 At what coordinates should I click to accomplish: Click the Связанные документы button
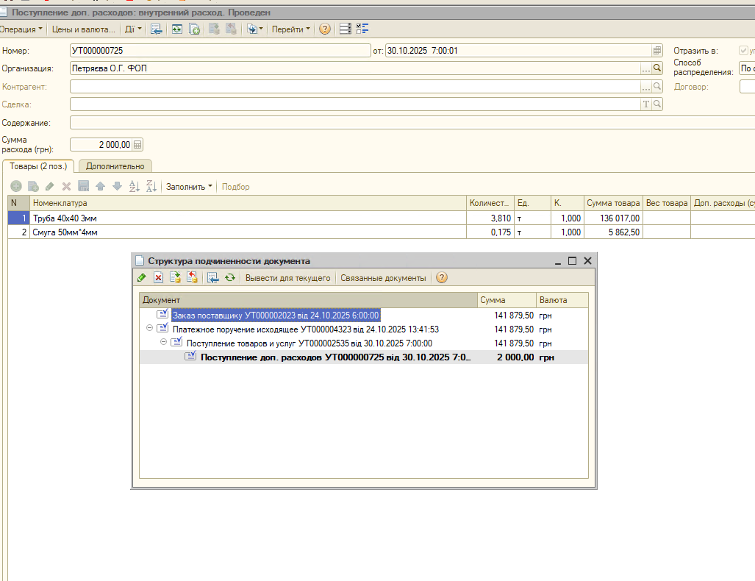point(383,278)
